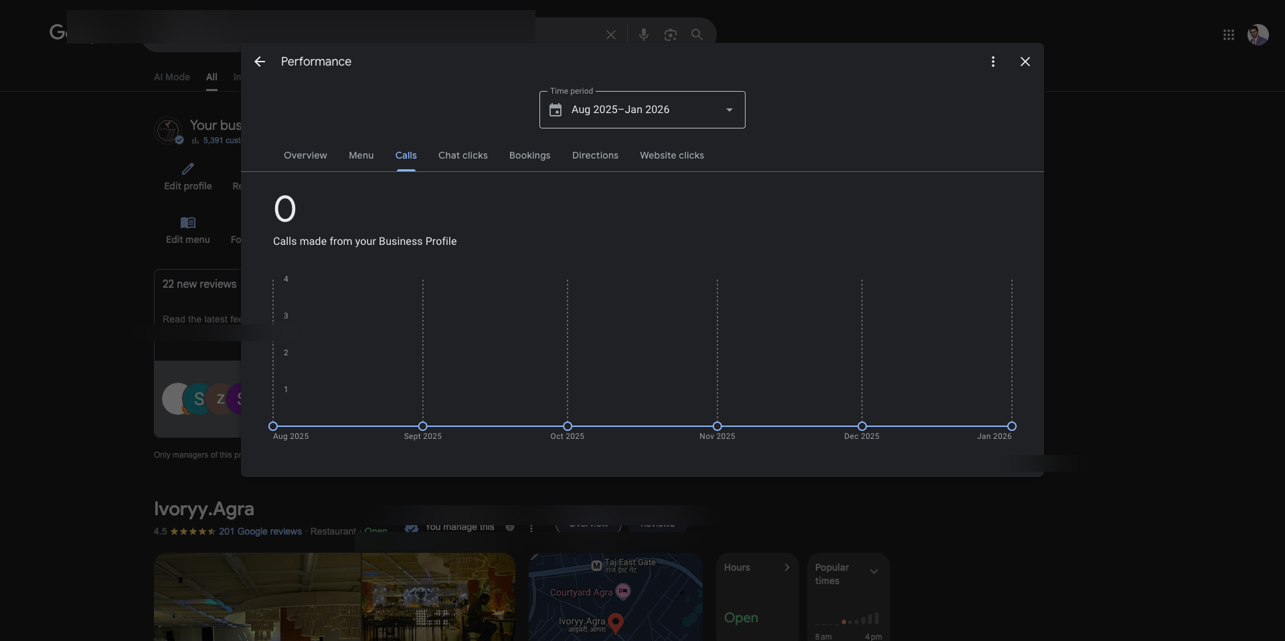Image resolution: width=1285 pixels, height=641 pixels.
Task: Click the Edit menu book icon
Action: [188, 223]
